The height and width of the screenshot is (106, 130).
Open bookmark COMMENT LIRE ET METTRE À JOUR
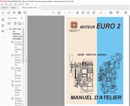point(18,73)
